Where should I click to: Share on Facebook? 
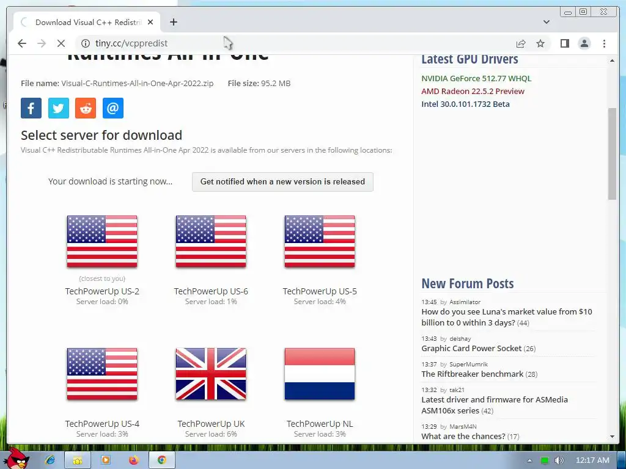tap(31, 108)
